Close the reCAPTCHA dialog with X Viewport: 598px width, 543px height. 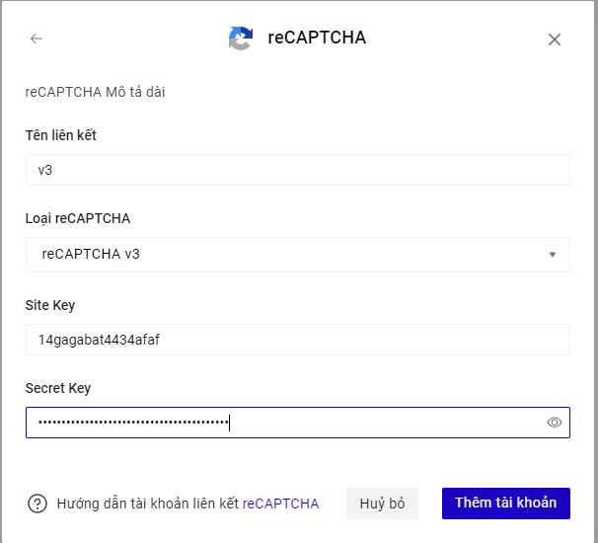tap(555, 39)
